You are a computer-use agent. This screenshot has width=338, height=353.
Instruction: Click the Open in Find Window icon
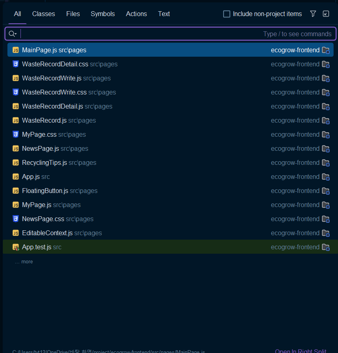tap(326, 14)
